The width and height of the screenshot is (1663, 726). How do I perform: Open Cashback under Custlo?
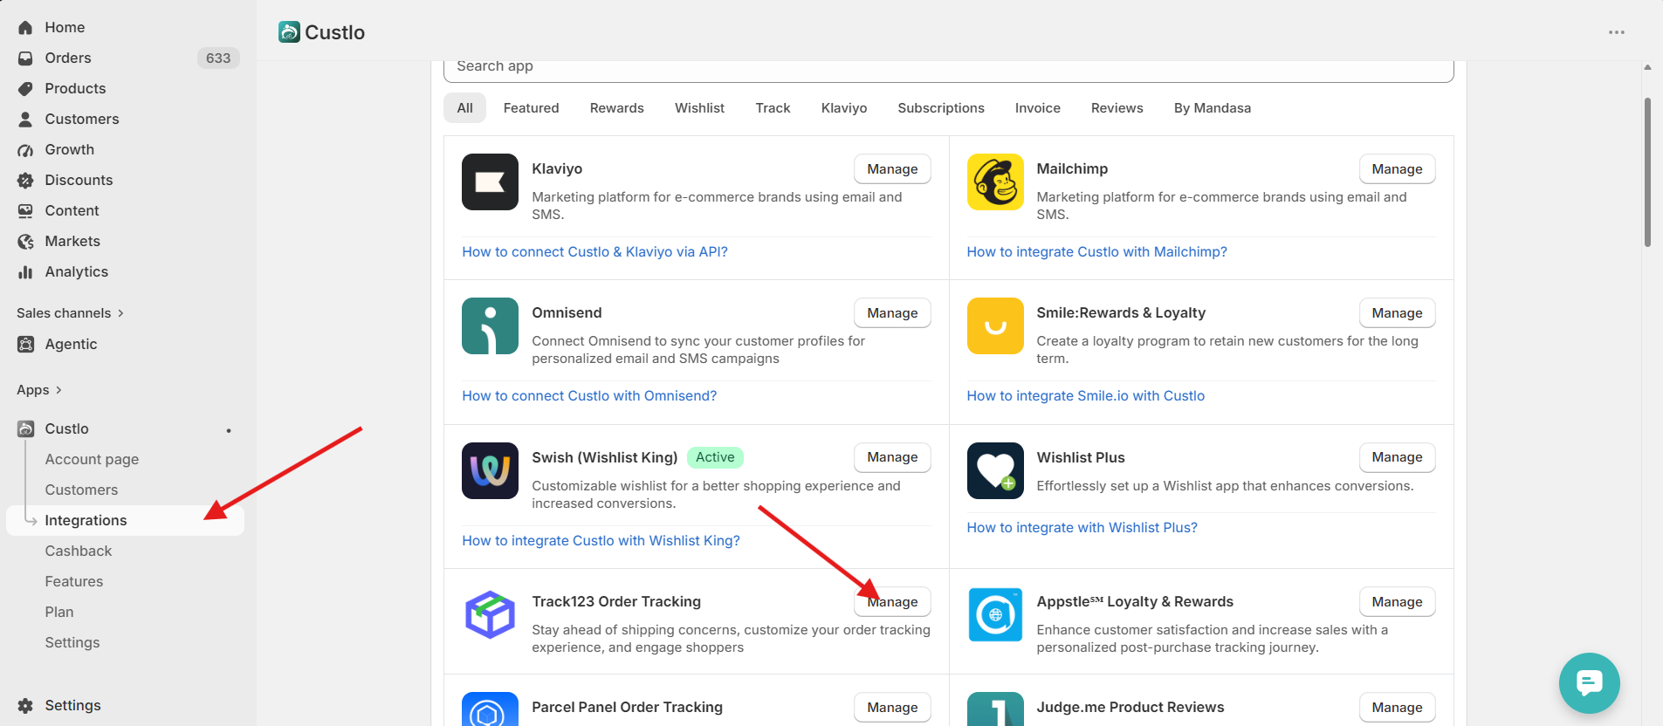pos(79,551)
